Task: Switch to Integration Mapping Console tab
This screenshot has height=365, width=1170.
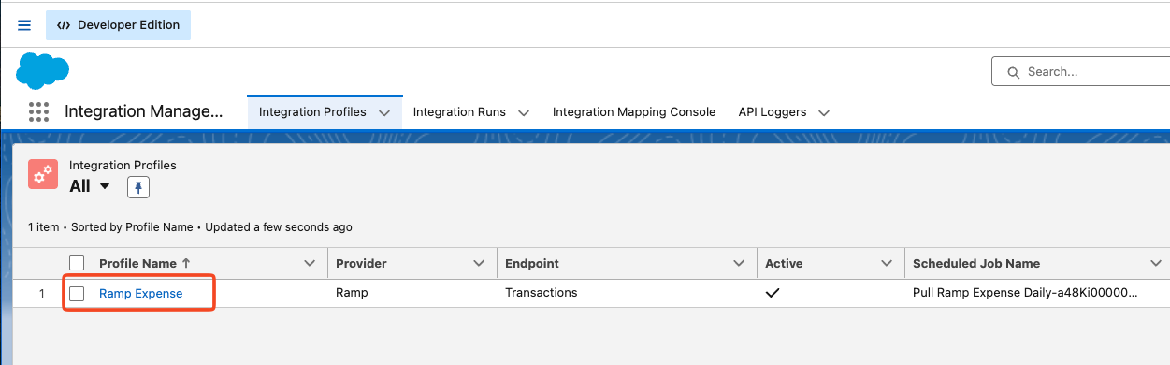Action: point(634,112)
